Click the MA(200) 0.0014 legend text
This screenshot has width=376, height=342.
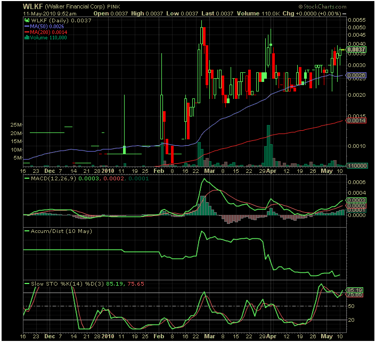[x=48, y=32]
